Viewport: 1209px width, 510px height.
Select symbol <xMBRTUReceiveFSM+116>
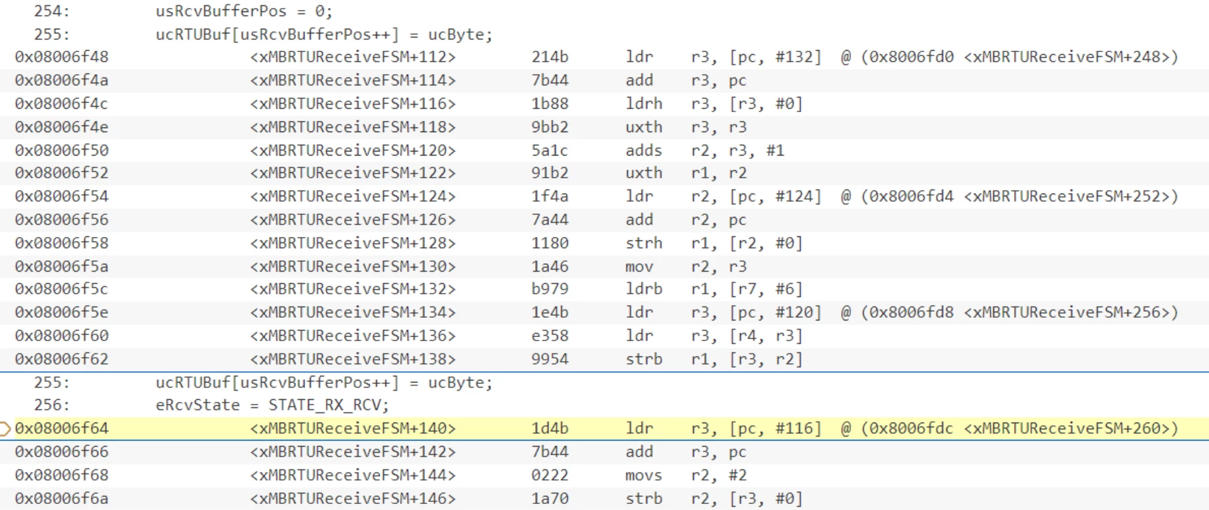[353, 104]
